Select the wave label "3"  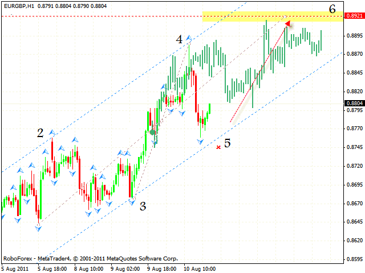(143, 206)
